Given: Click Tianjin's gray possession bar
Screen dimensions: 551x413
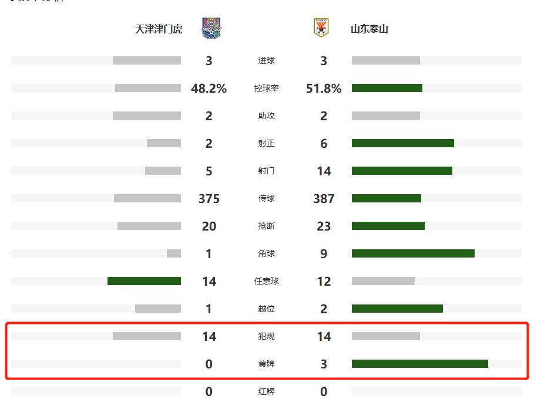Looking at the screenshot, I should pos(148,88).
